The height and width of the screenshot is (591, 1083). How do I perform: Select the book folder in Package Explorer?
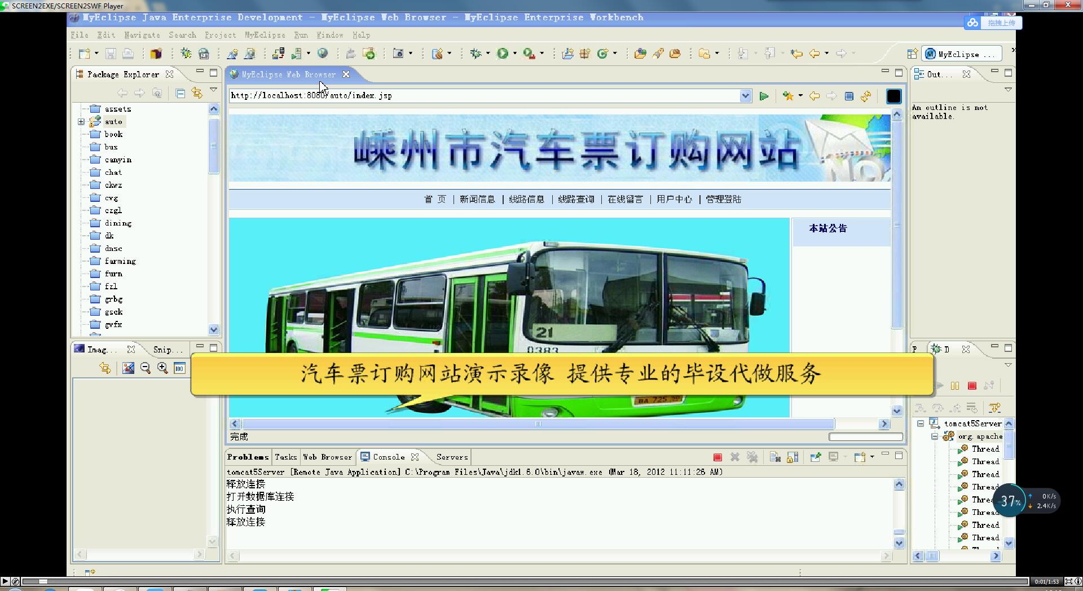click(106, 134)
